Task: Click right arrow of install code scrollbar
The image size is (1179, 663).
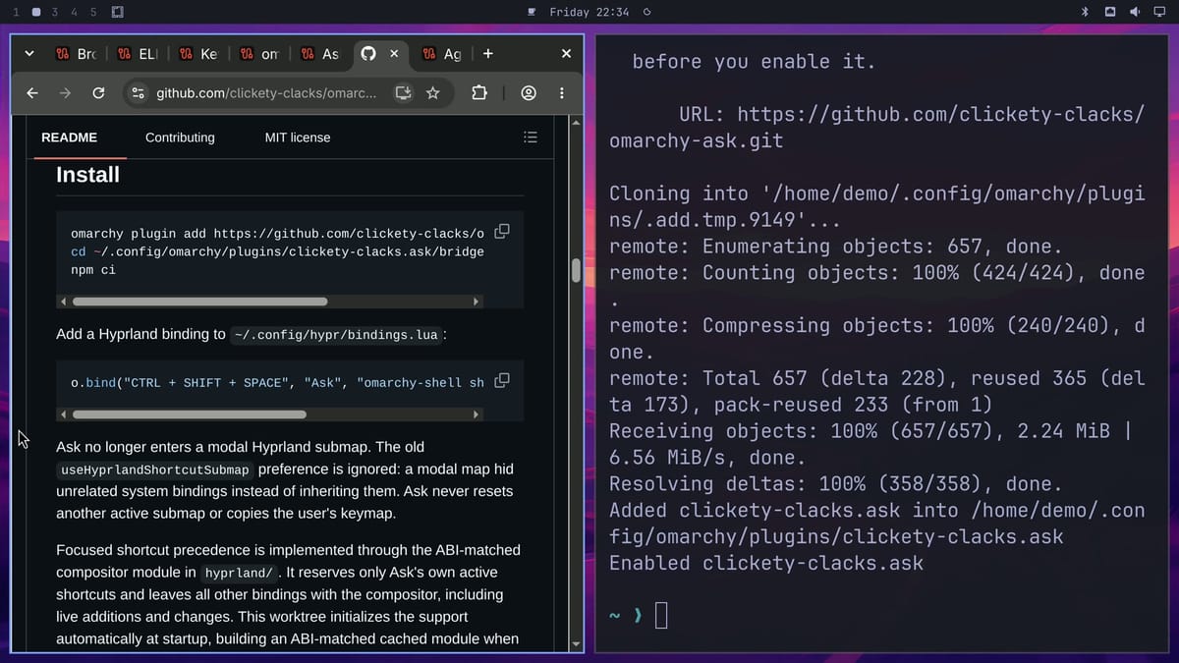Action: coord(477,302)
